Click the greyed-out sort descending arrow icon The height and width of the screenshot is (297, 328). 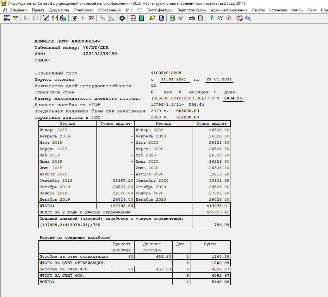35,18
